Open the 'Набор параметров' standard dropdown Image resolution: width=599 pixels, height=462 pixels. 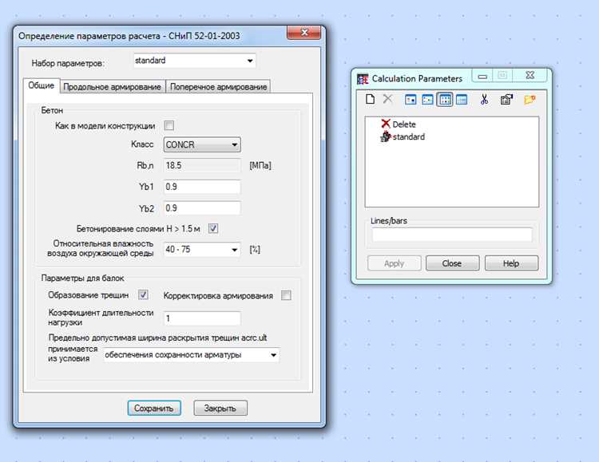point(194,61)
